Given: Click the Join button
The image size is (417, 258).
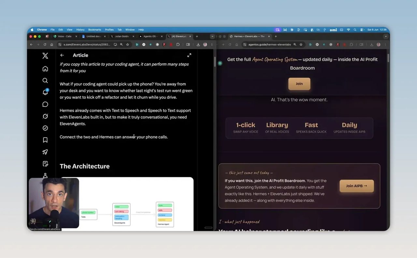Looking at the screenshot, I should (299, 84).
